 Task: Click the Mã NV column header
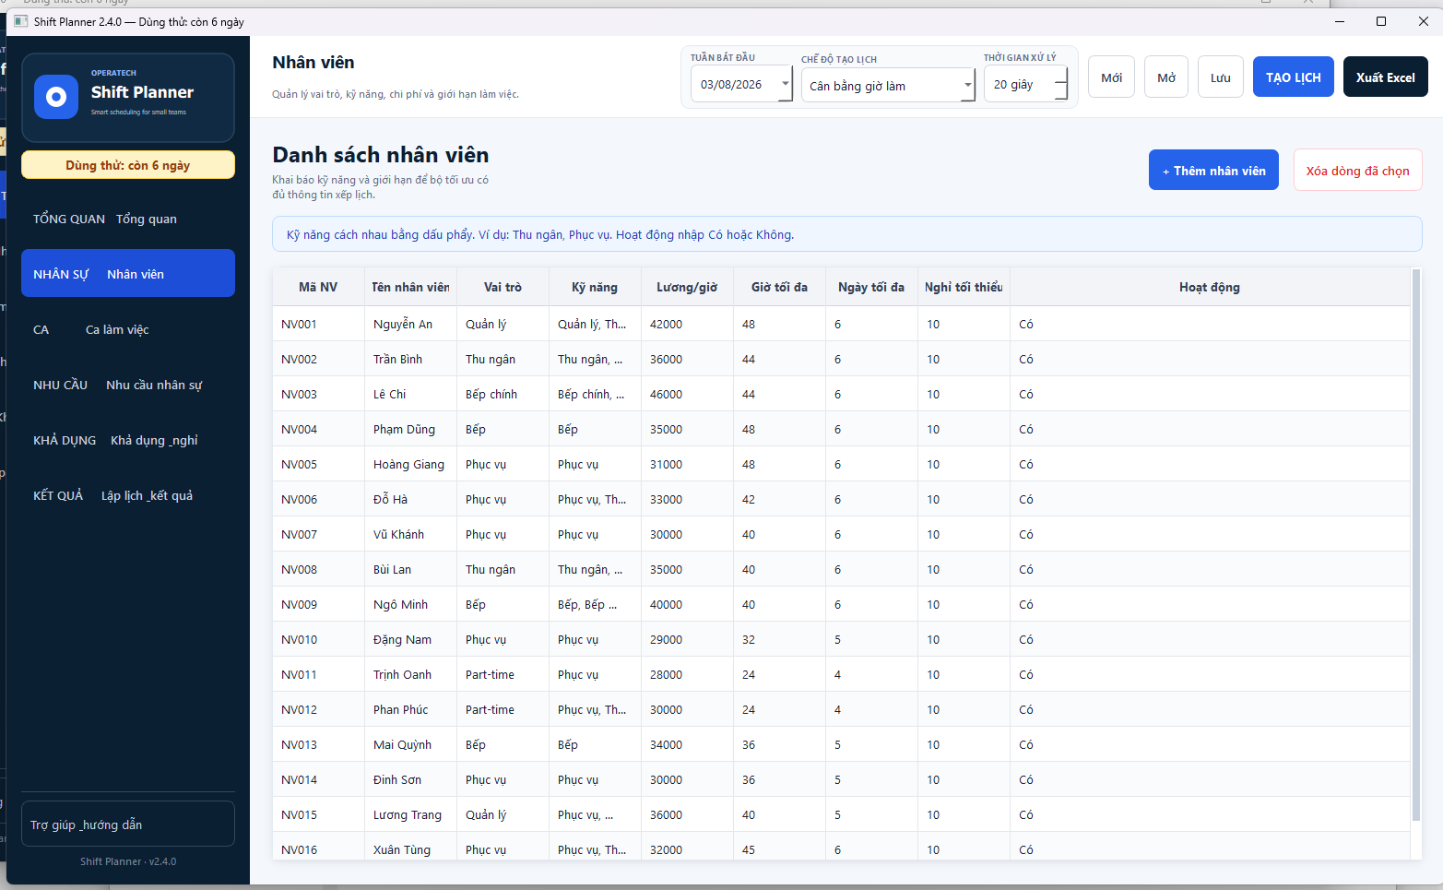[x=318, y=287]
